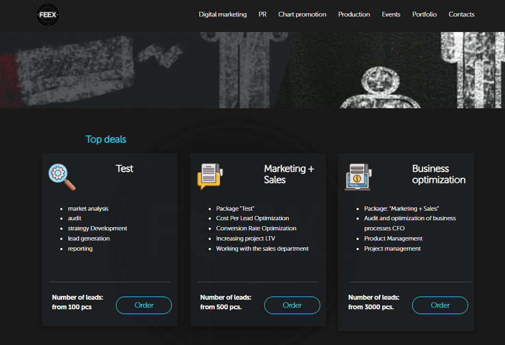Open the Portfolio page
505x345 pixels.
tap(424, 14)
